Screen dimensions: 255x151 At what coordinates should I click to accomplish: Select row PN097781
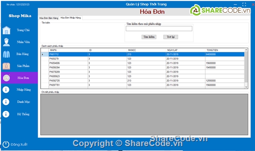tap(143, 85)
